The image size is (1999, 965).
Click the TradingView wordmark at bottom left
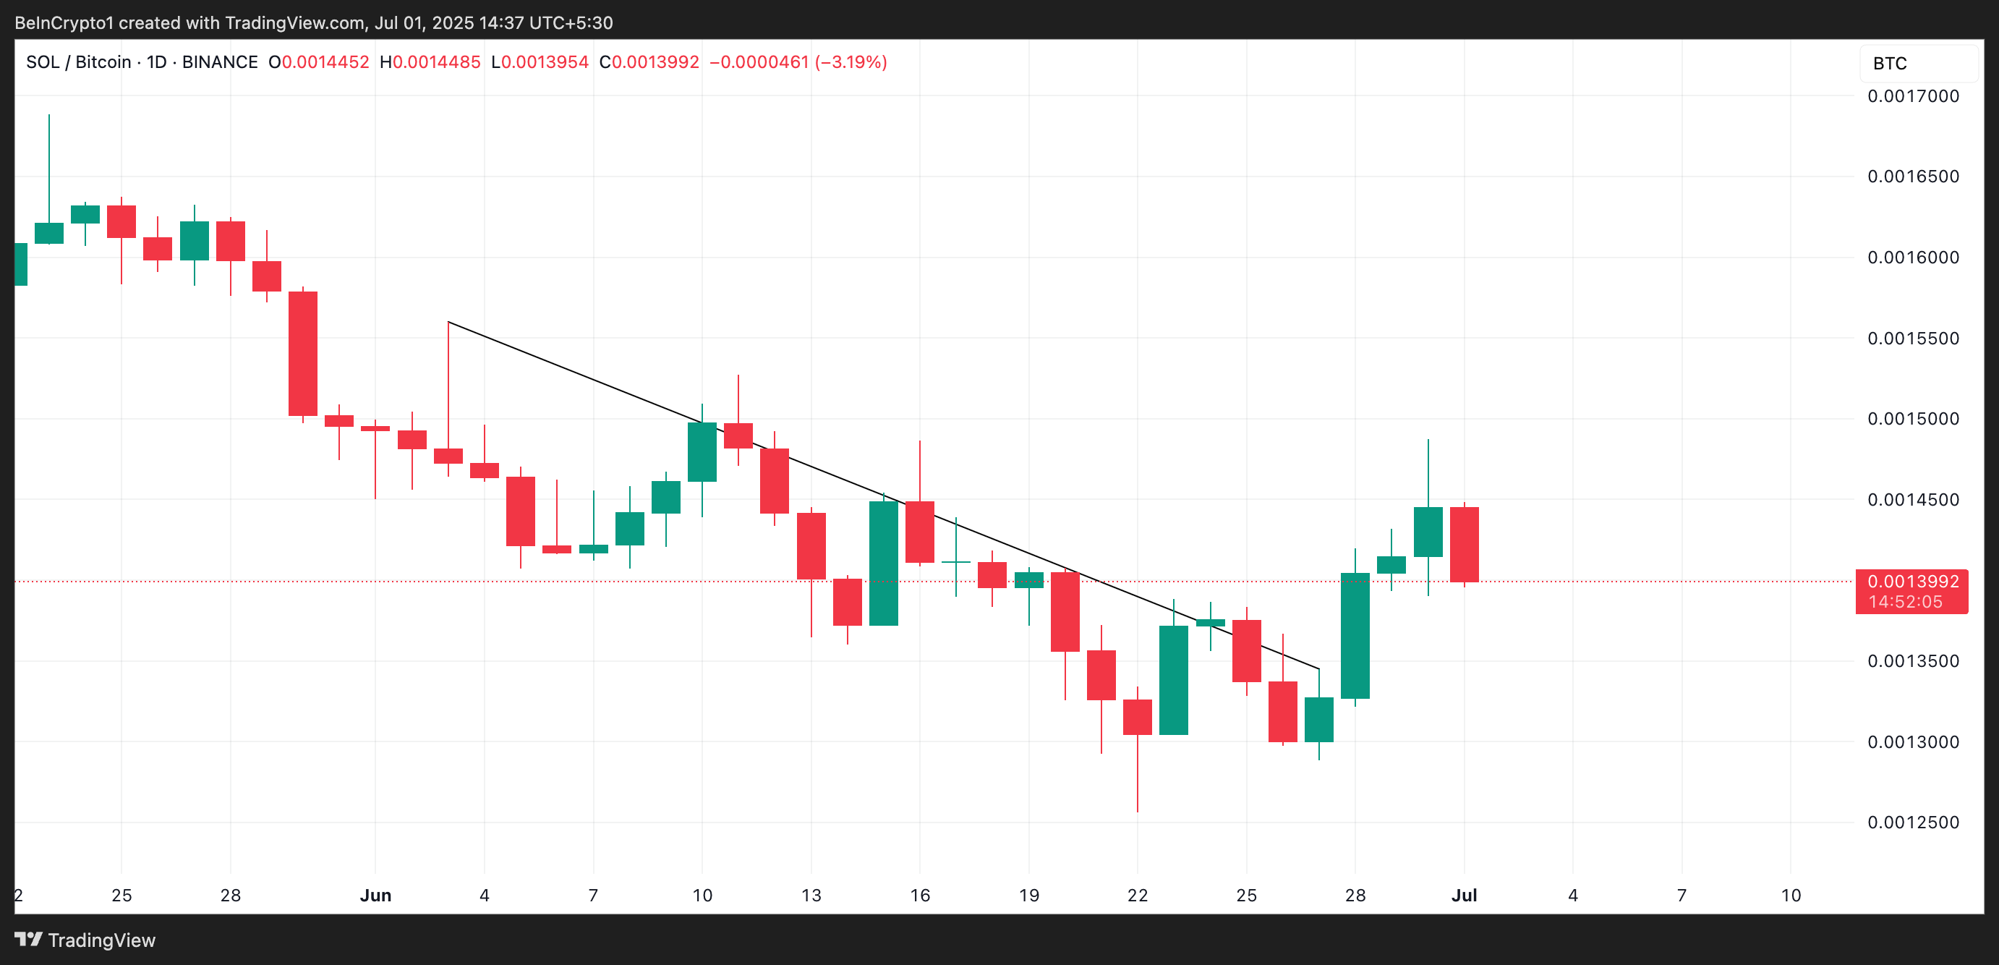[102, 940]
